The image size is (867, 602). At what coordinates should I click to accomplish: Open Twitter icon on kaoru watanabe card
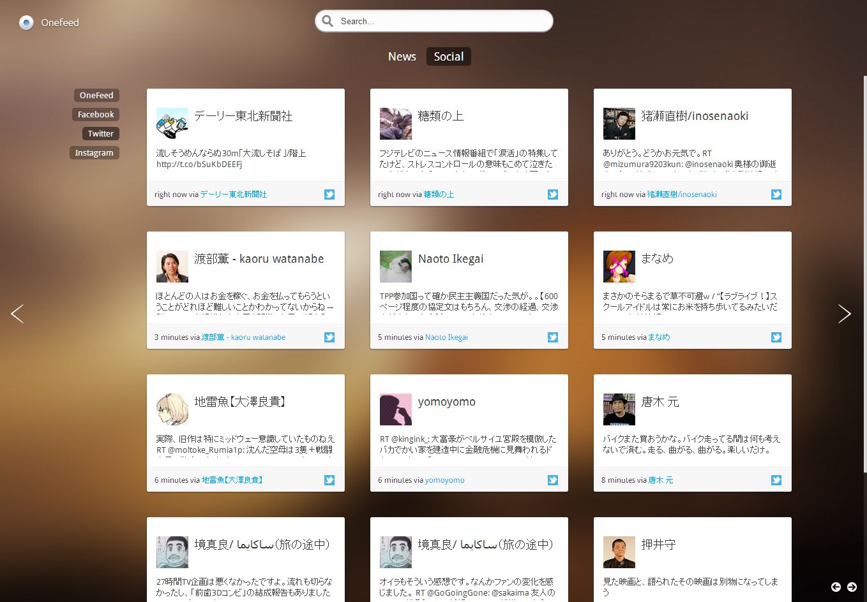(x=329, y=337)
